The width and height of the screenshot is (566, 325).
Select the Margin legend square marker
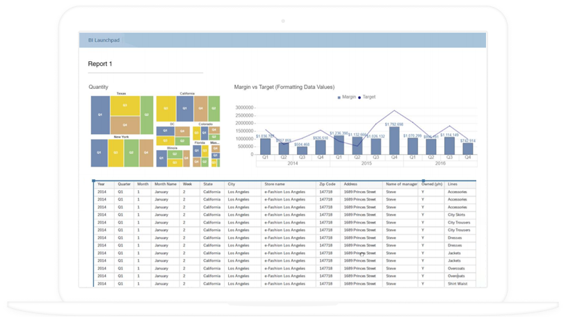(x=339, y=98)
